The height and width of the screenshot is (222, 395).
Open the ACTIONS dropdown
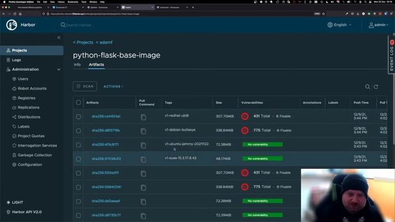point(114,86)
